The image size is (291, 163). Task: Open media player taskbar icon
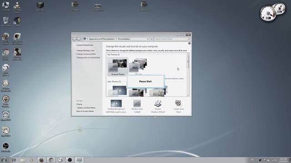coord(32,160)
